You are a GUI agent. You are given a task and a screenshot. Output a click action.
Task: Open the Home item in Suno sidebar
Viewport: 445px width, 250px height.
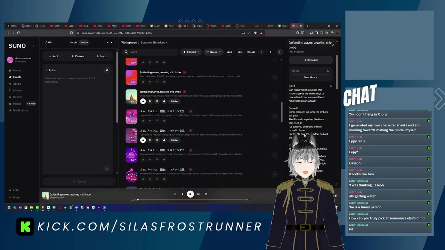(x=15, y=70)
